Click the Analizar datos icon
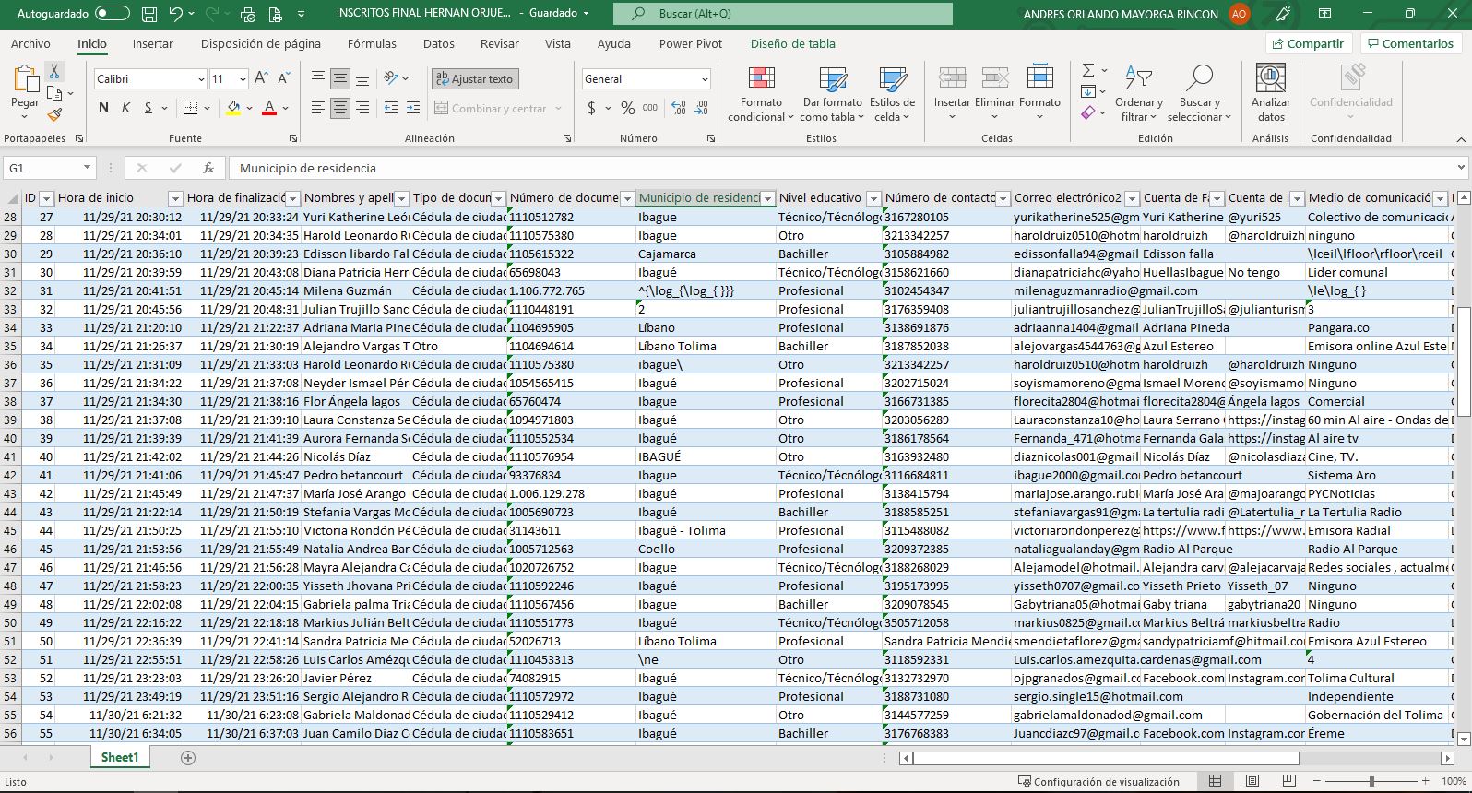Image resolution: width=1472 pixels, height=793 pixels. 1270,93
